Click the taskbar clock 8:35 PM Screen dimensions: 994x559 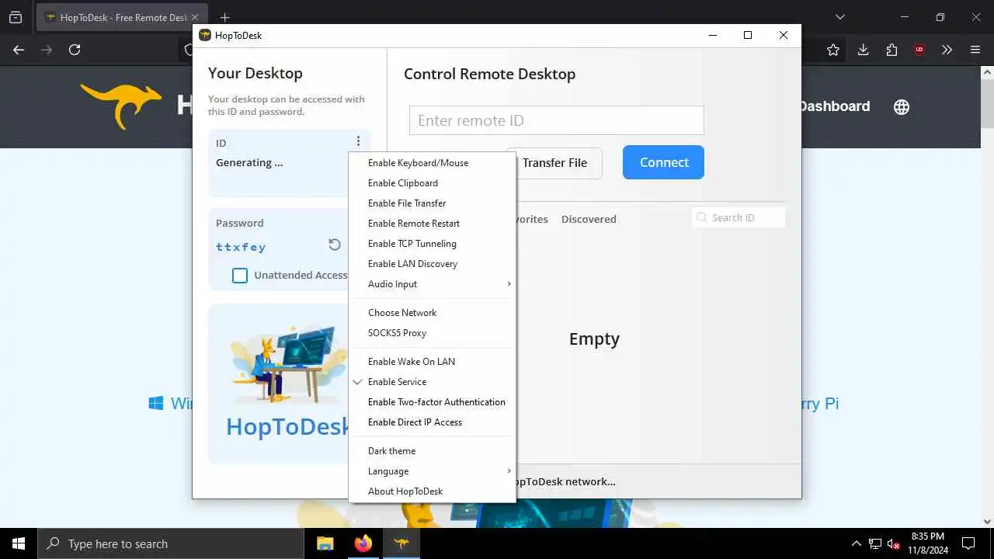point(928,536)
